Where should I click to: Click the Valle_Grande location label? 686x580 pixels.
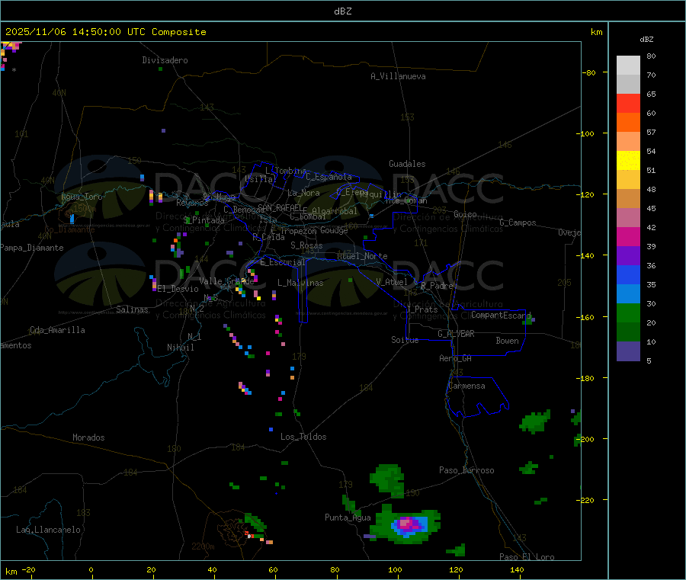point(226,281)
